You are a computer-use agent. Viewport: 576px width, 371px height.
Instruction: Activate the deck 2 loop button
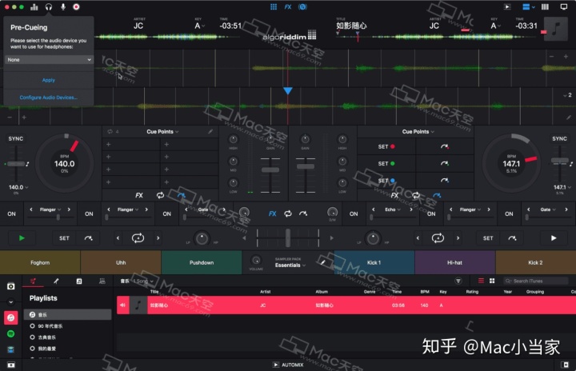coord(438,238)
